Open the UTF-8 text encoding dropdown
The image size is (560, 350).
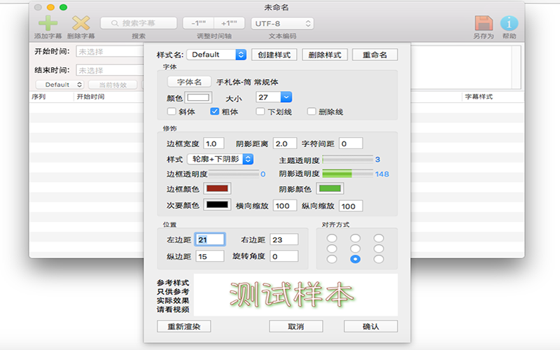(x=283, y=24)
